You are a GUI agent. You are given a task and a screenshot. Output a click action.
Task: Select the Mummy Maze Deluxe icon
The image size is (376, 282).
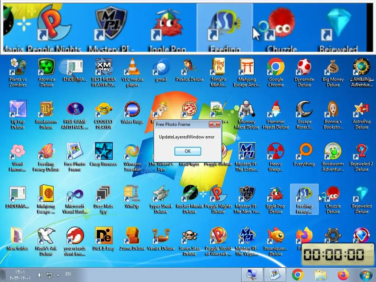click(x=247, y=115)
